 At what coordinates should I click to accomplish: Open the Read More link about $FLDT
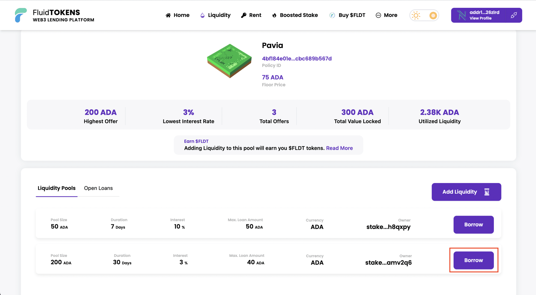pyautogui.click(x=339, y=148)
